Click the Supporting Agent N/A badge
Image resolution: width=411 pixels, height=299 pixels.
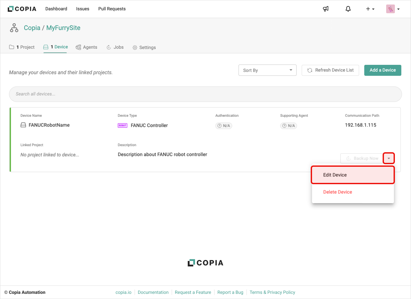[289, 126]
